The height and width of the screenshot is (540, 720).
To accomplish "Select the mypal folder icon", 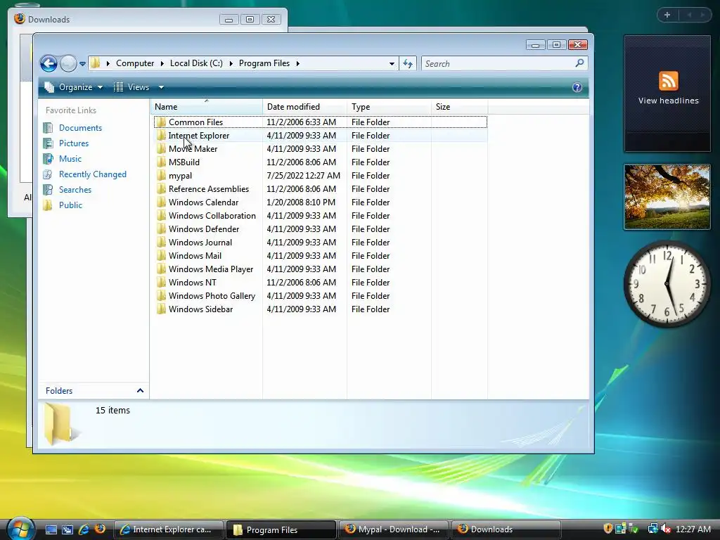I will coord(161,175).
